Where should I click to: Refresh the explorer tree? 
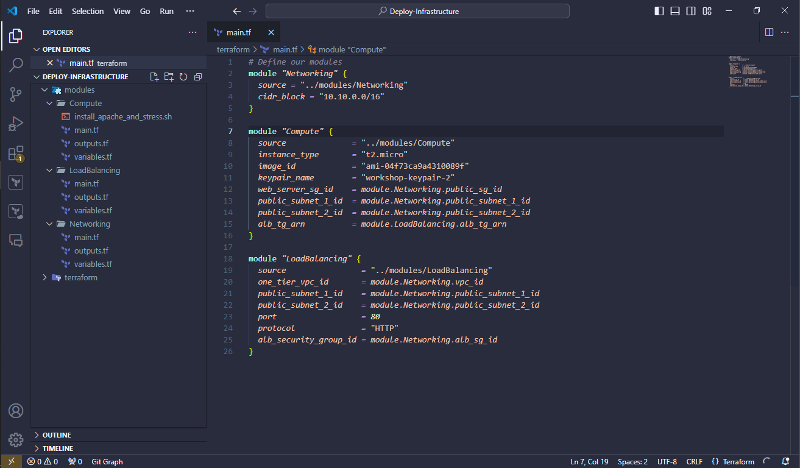tap(183, 77)
